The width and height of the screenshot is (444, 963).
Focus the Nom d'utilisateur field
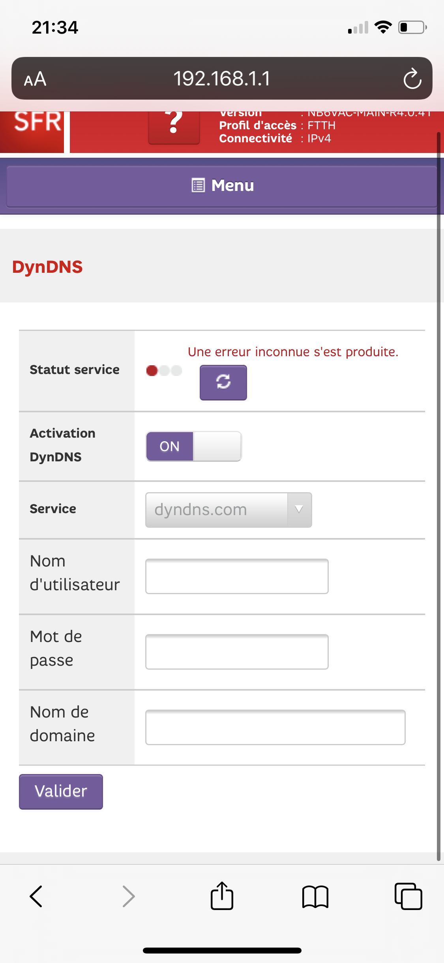tap(237, 576)
